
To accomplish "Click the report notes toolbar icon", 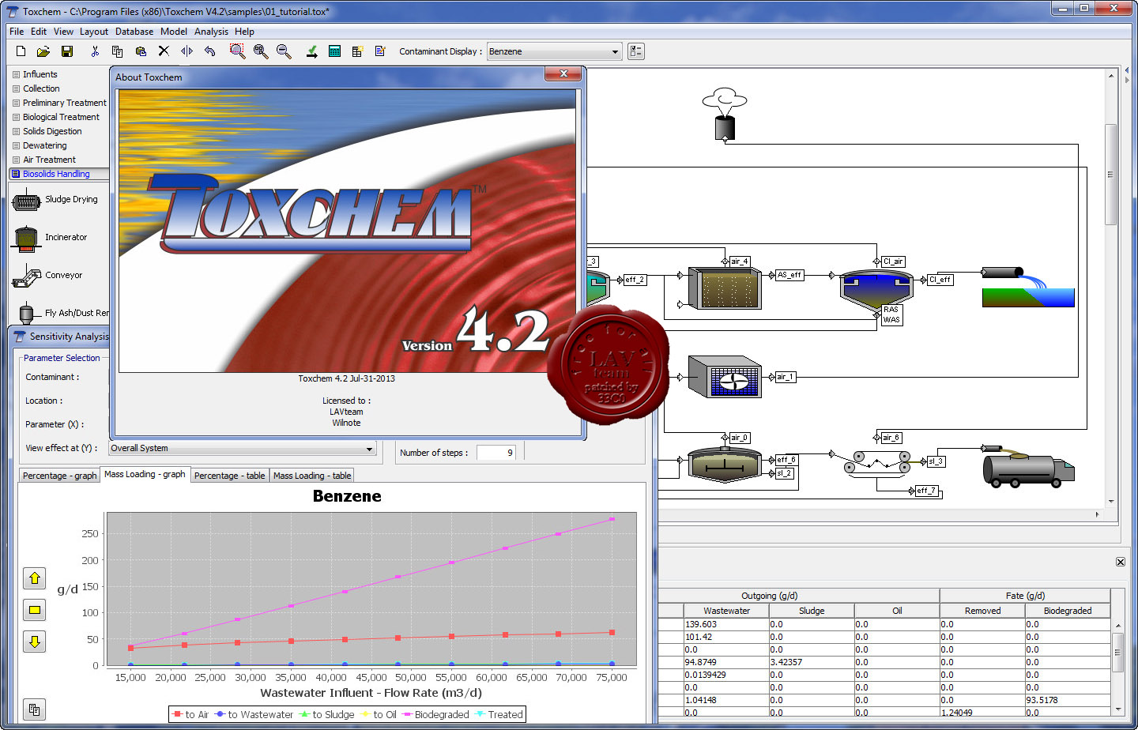I will (380, 51).
